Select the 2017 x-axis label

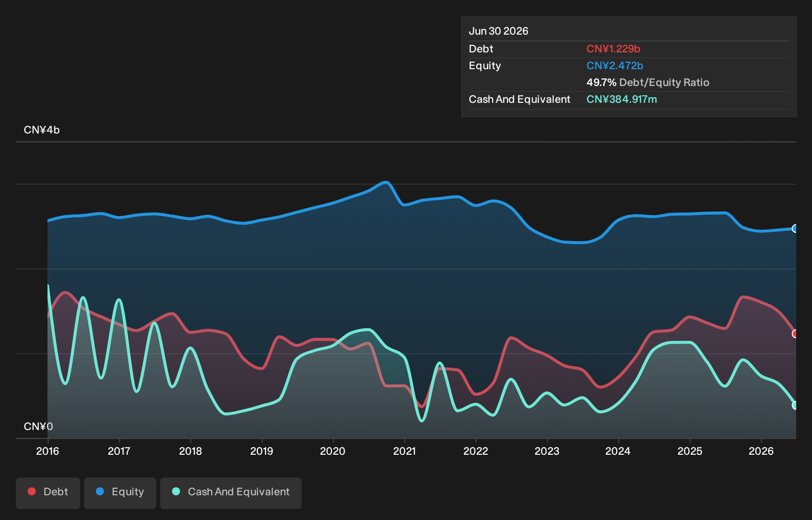tap(119, 451)
